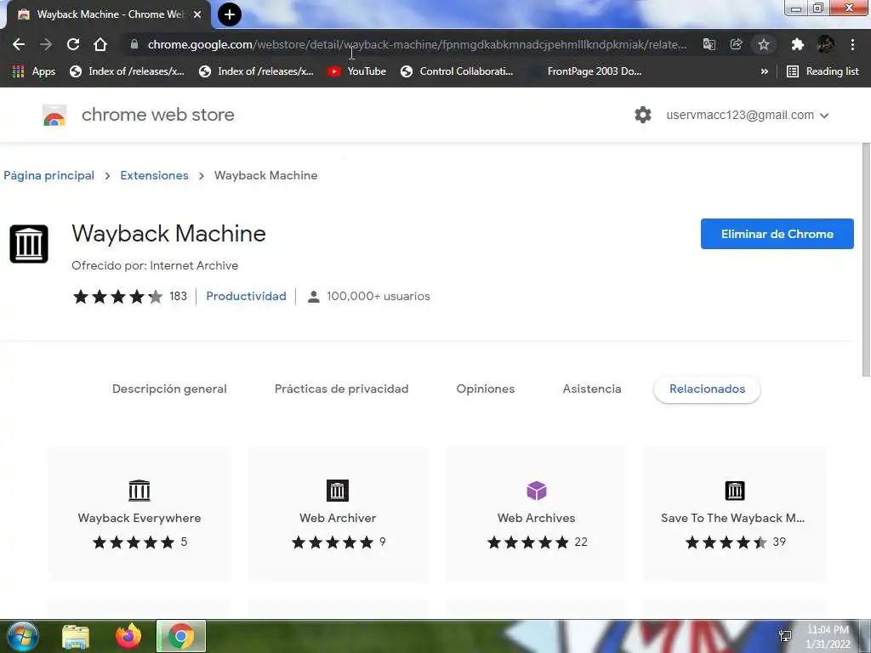Select the Relacionados tab
The width and height of the screenshot is (871, 653).
[707, 389]
